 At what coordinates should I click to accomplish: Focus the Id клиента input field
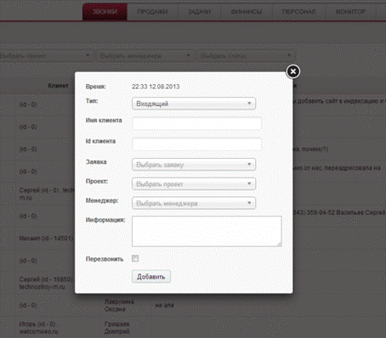196,144
